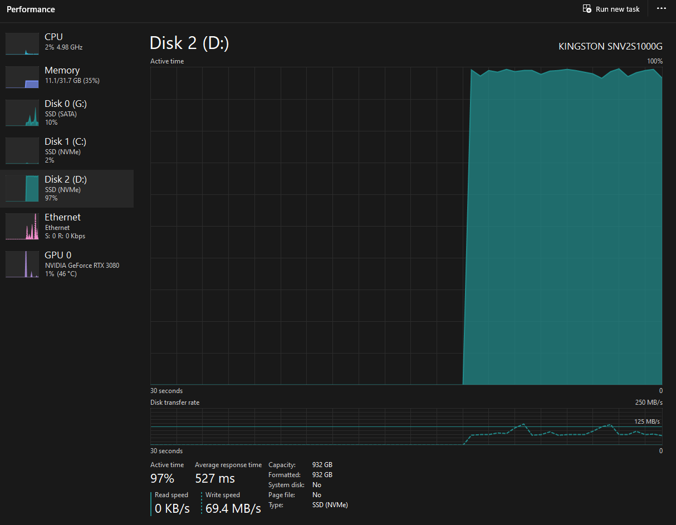This screenshot has width=676, height=525.
Task: Click the Run new task icon
Action: pyautogui.click(x=587, y=9)
